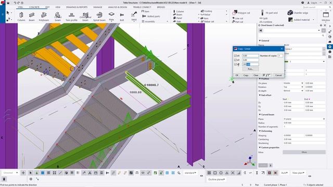This screenshot has width=333, height=187.
Task: Choose the Polybeam tool
Action: [x=44, y=16]
